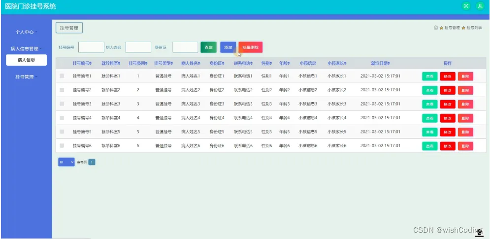490x239 pixels.
Task: Select cell 就诊科室3
Action: tap(111, 104)
